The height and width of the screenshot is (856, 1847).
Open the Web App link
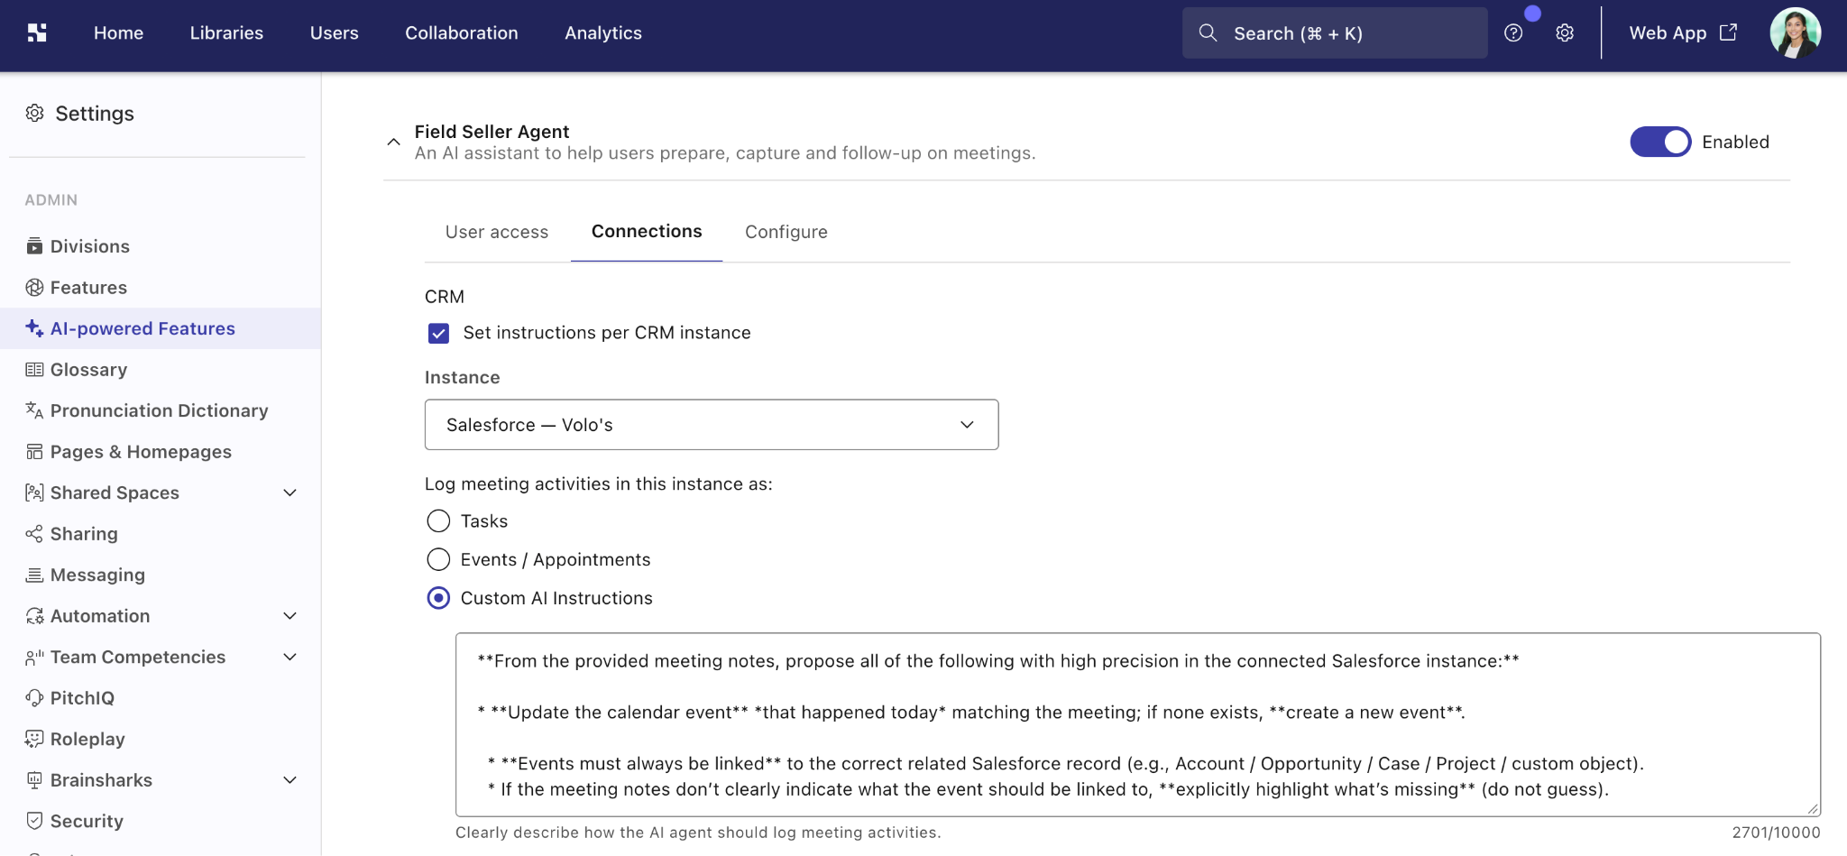[1683, 32]
